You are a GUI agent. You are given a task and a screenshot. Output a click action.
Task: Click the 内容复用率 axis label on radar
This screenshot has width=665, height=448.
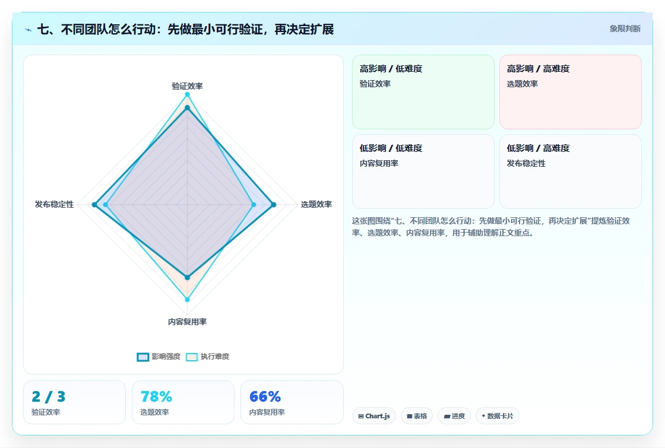click(x=187, y=322)
